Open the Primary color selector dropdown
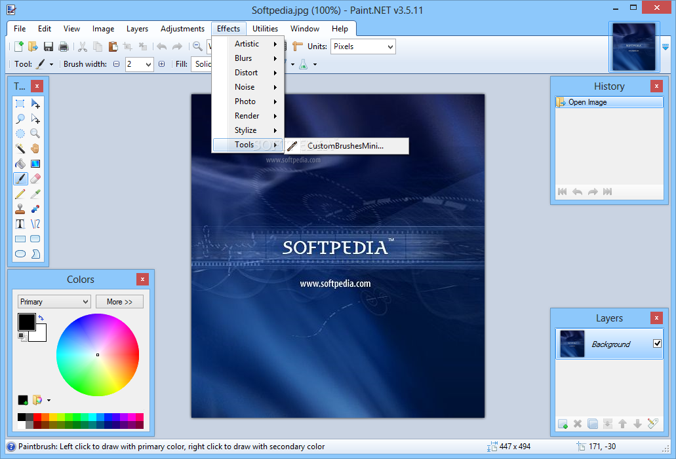676x459 pixels. (54, 302)
